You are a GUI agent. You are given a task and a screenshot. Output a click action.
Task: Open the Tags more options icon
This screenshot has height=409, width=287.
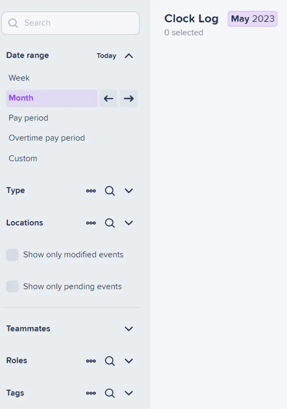click(x=91, y=393)
